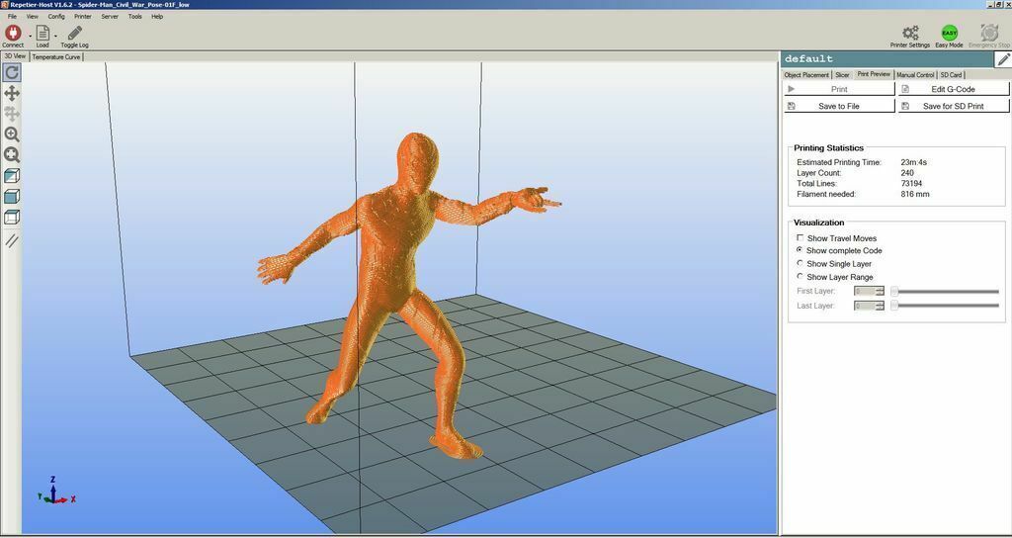Image resolution: width=1012 pixels, height=538 pixels.
Task: Select Show complete Code radio option
Action: pyautogui.click(x=801, y=250)
